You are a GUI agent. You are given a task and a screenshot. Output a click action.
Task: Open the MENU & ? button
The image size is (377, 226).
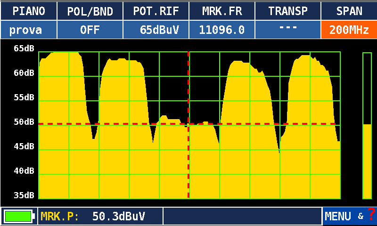[x=350, y=216]
